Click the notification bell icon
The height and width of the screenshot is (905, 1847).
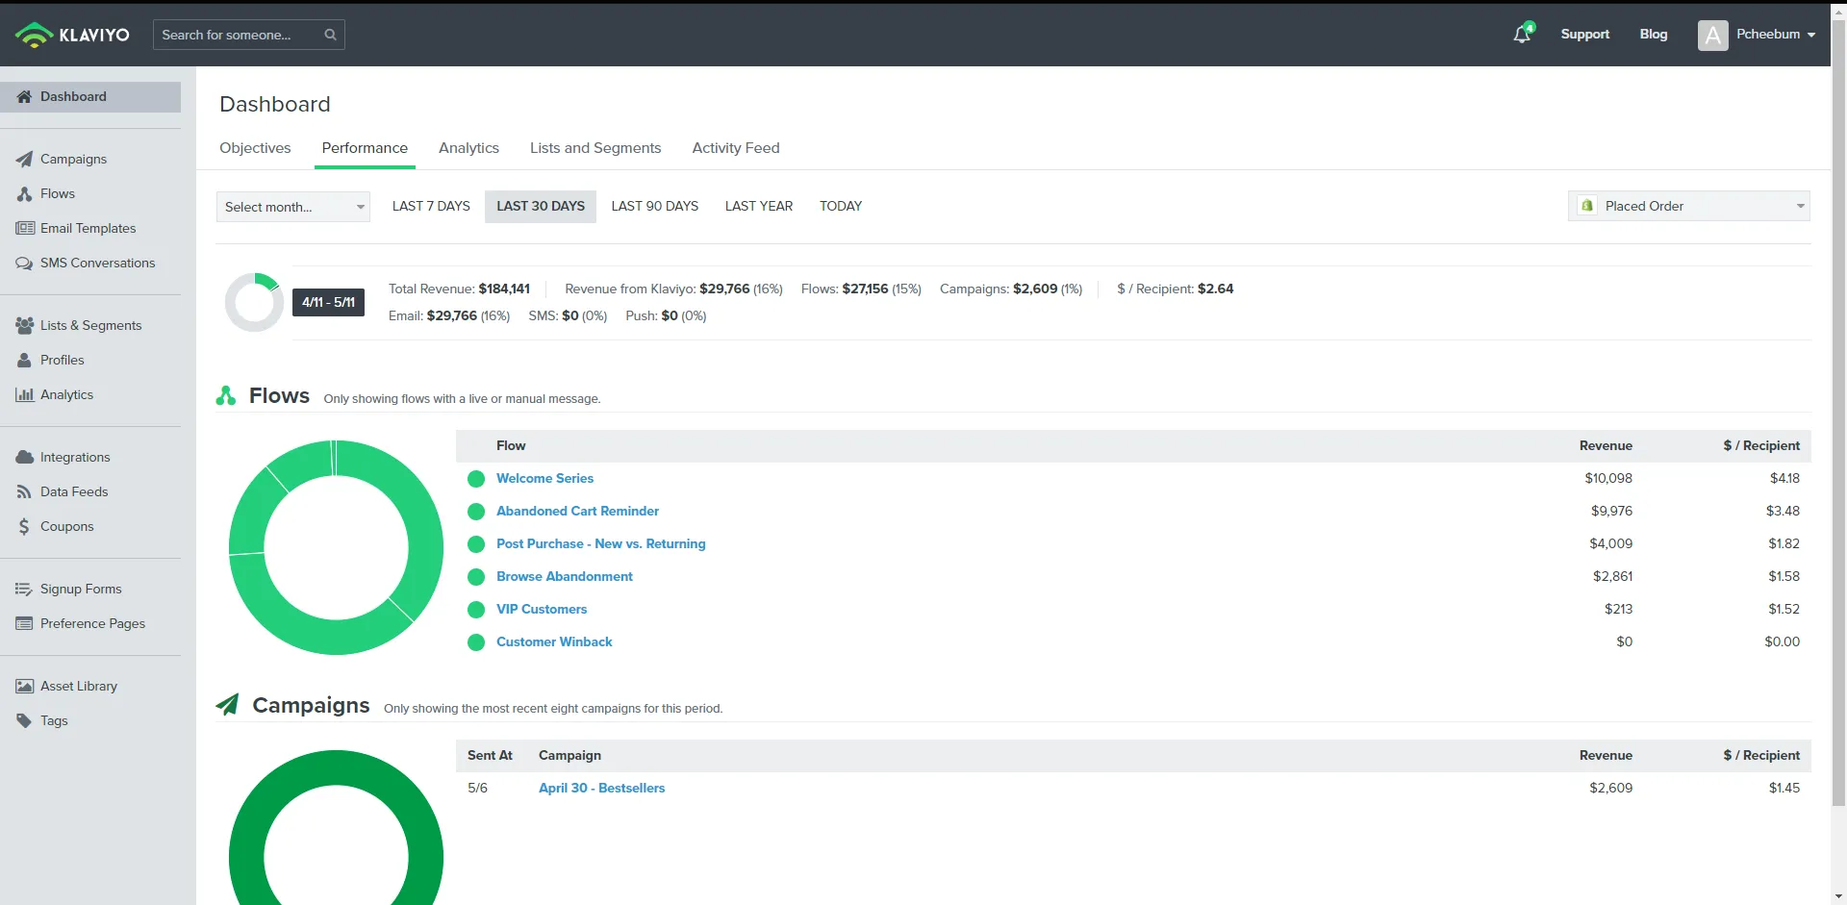(x=1522, y=35)
